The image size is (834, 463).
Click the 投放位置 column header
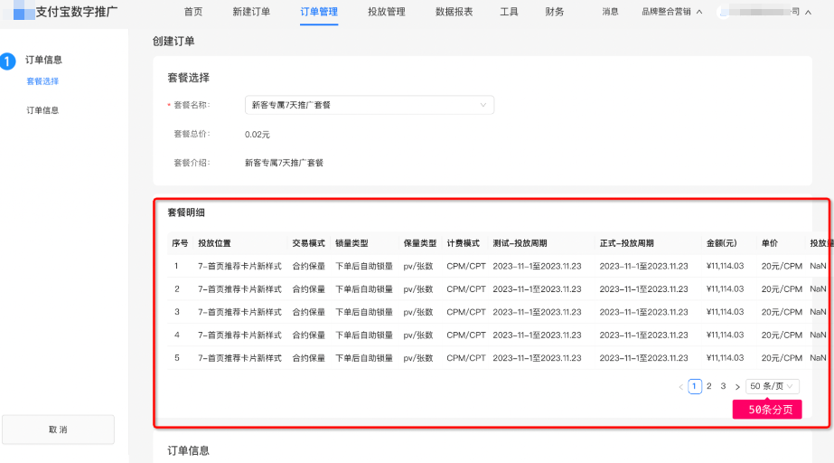point(214,243)
